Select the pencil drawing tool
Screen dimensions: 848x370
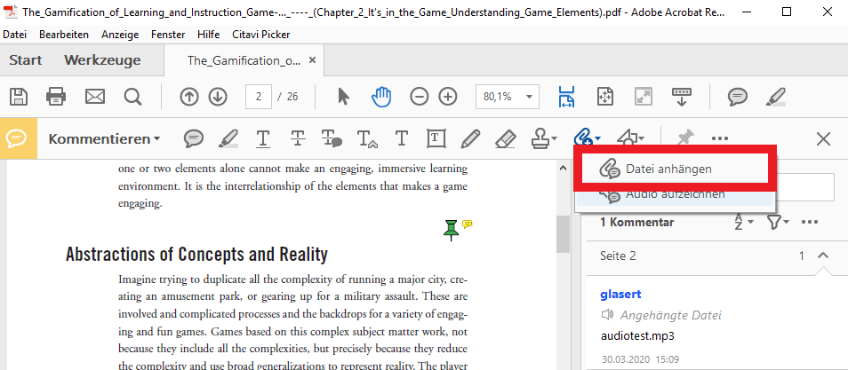click(471, 138)
